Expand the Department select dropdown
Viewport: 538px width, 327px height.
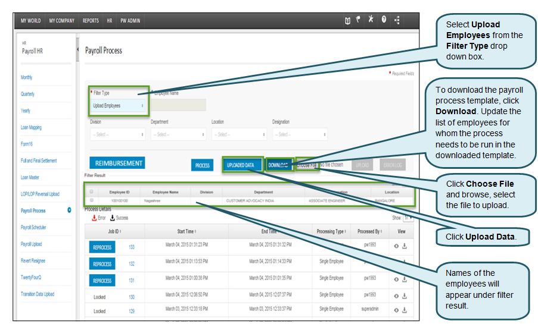pyautogui.click(x=177, y=134)
